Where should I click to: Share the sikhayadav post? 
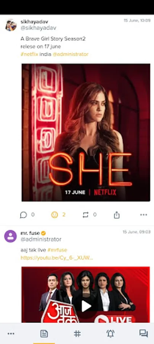click(x=117, y=215)
